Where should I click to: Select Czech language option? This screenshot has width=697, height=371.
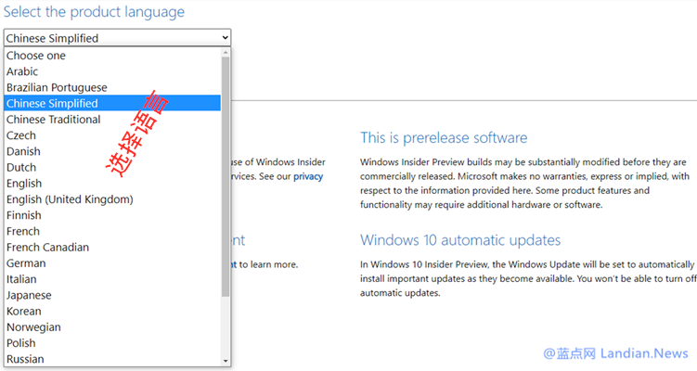[112, 135]
